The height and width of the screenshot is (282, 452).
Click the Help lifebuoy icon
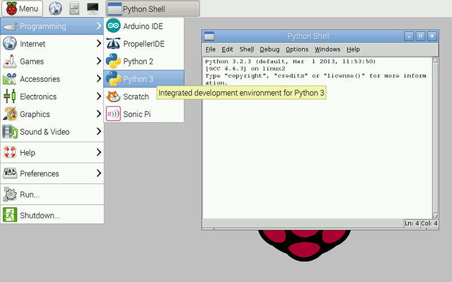pyautogui.click(x=10, y=152)
